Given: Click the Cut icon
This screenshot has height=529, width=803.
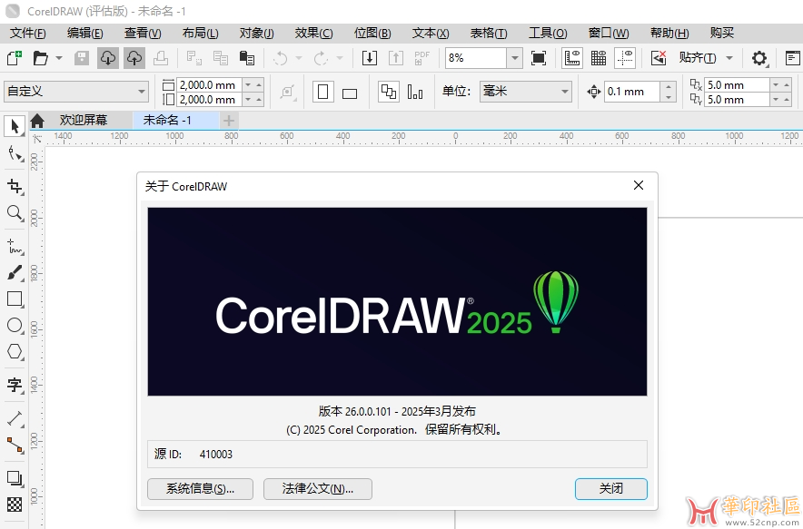Looking at the screenshot, I should pos(194,58).
